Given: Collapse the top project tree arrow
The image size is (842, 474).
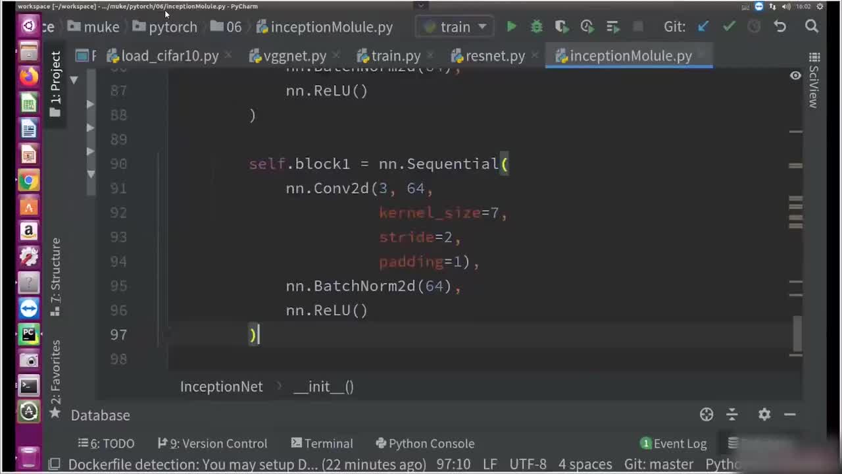Looking at the screenshot, I should pyautogui.click(x=74, y=80).
